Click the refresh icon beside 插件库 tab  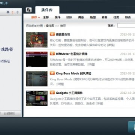tap(29, 10)
